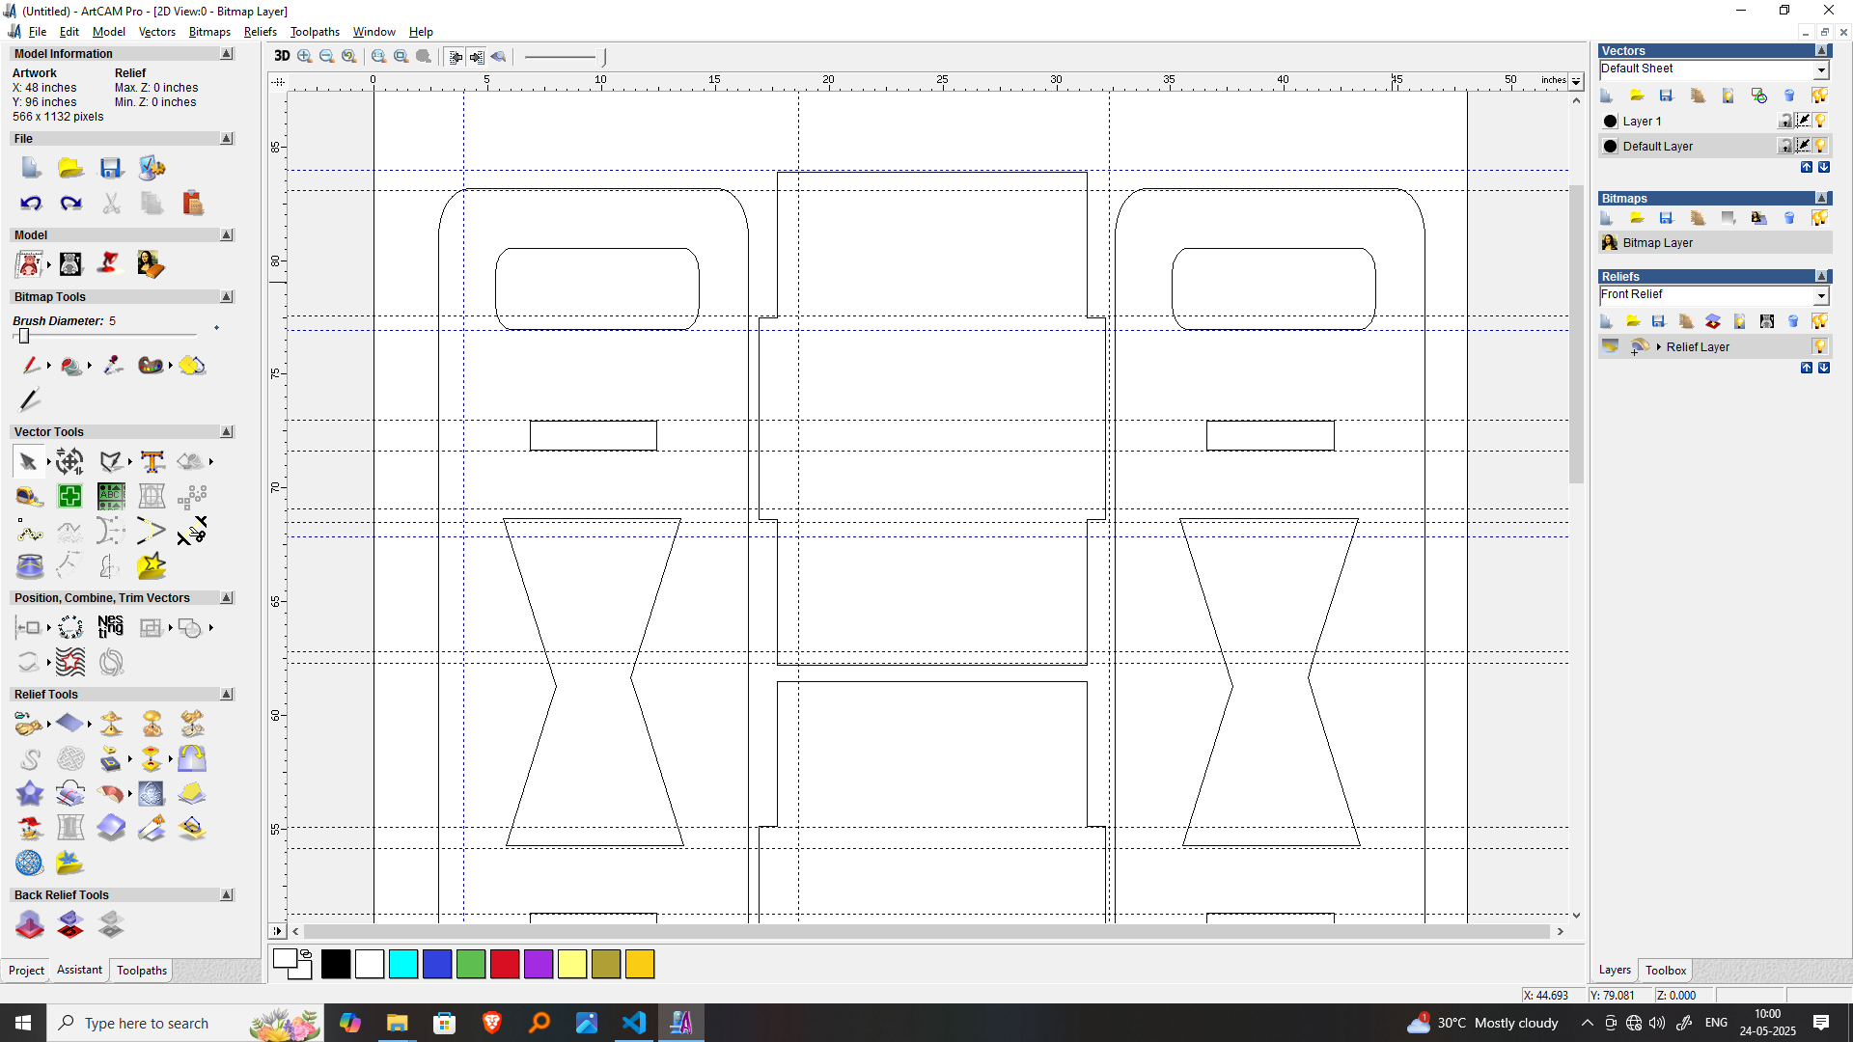Click the Node Editing tool
Screen dimensions: 1853x1042
click(x=30, y=531)
